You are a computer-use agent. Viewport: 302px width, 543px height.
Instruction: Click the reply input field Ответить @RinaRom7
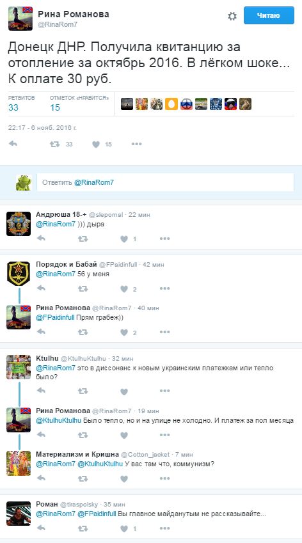[166, 182]
